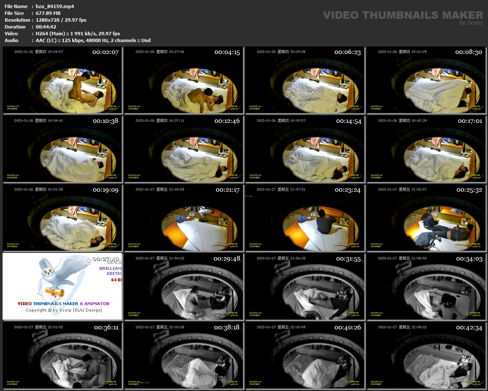This screenshot has height=391, width=488.
Task: Select the file size value 677.89 MB
Action: click(x=48, y=13)
